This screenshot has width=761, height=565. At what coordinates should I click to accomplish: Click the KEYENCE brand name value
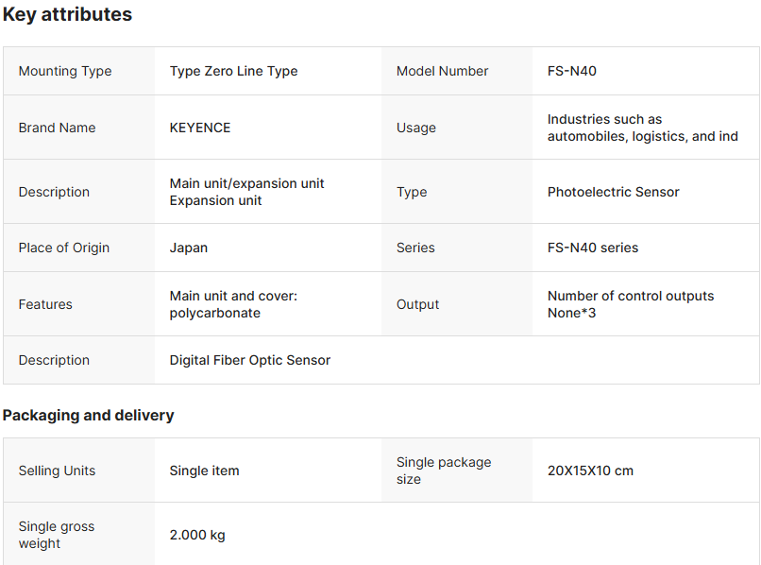[x=200, y=128]
